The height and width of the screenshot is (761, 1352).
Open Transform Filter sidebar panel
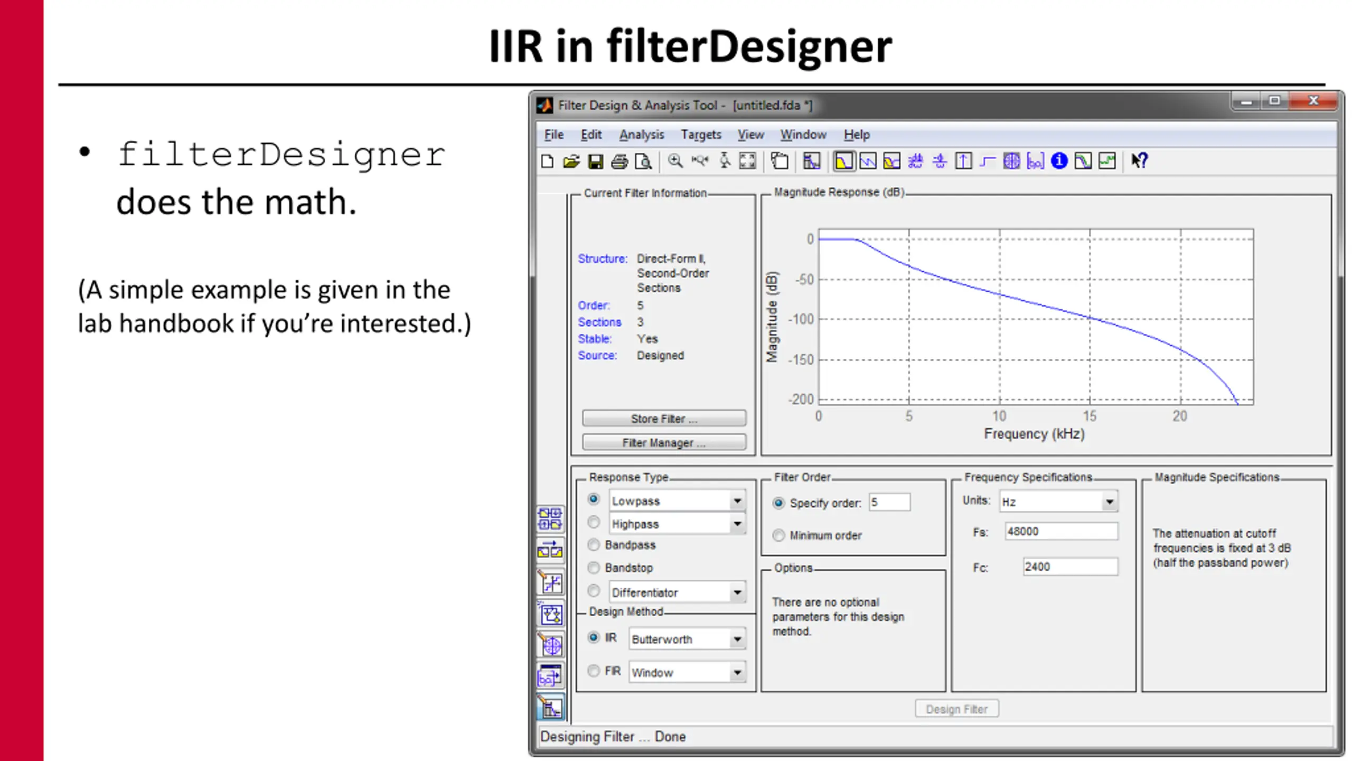pos(550,550)
